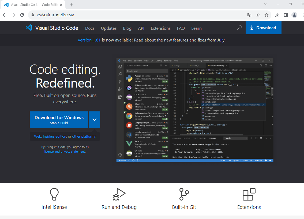Reload the page with refresh icon

(22, 15)
